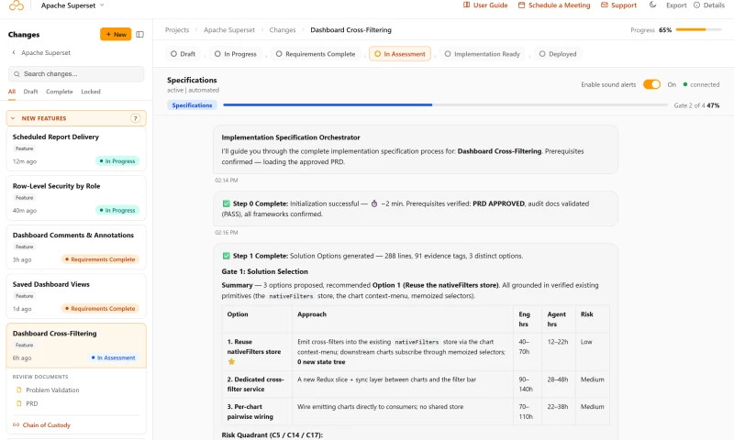The image size is (734, 440).
Task: Open the Apache Superset project dropdown
Action: tap(72, 5)
